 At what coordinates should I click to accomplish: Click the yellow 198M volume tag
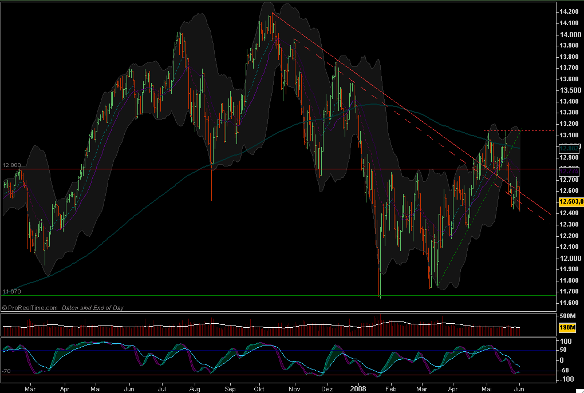tap(567, 327)
